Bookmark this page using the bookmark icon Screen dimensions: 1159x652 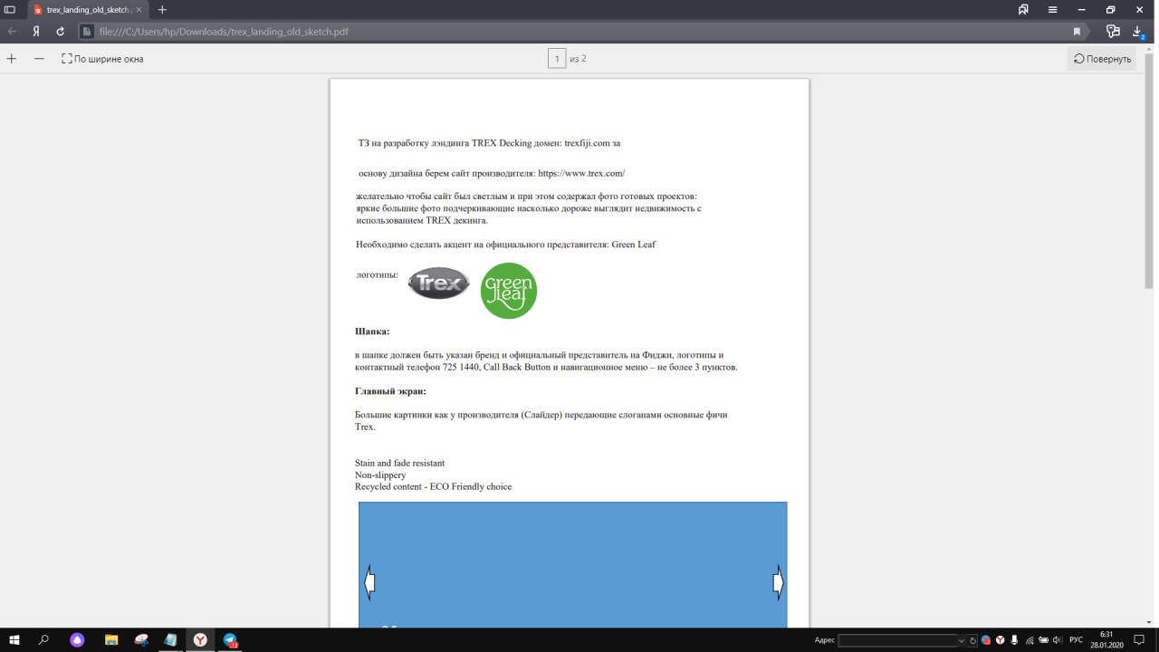(x=1077, y=31)
